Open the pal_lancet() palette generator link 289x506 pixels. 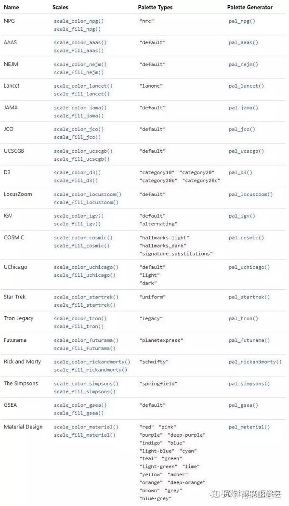pyautogui.click(x=246, y=86)
